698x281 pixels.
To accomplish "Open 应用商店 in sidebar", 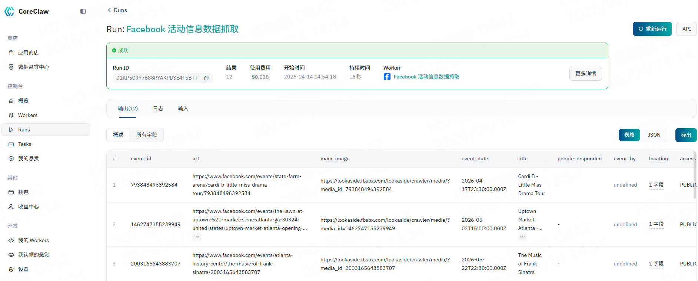I will tap(28, 53).
